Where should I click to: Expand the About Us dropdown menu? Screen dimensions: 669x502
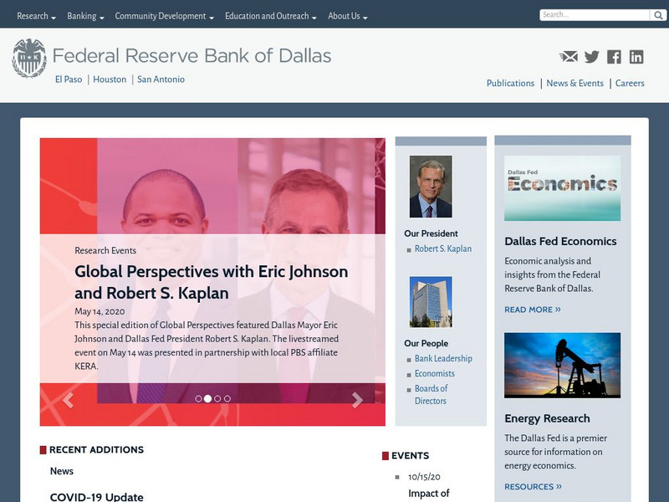tap(348, 16)
